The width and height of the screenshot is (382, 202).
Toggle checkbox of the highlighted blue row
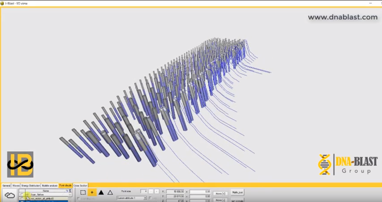pos(22,201)
